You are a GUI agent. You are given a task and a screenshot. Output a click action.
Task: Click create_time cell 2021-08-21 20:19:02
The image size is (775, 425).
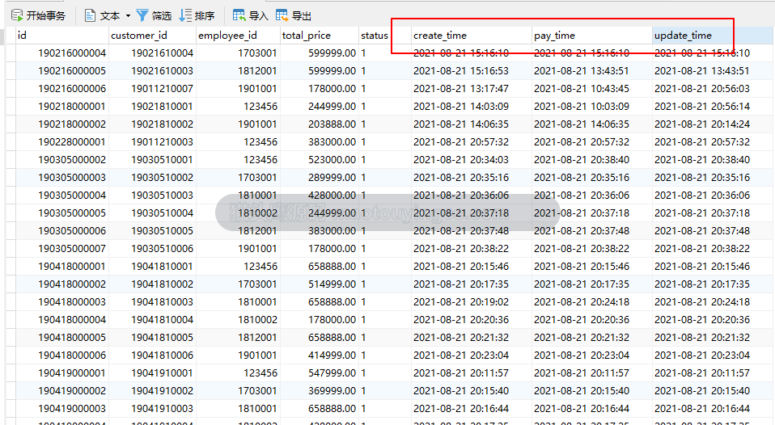coord(472,302)
